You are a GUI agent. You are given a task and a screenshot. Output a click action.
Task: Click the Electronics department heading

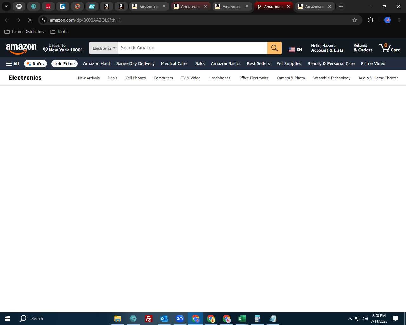click(x=25, y=78)
